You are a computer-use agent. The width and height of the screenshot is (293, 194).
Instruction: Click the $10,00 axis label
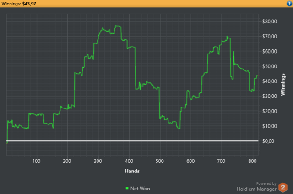(x=270, y=126)
